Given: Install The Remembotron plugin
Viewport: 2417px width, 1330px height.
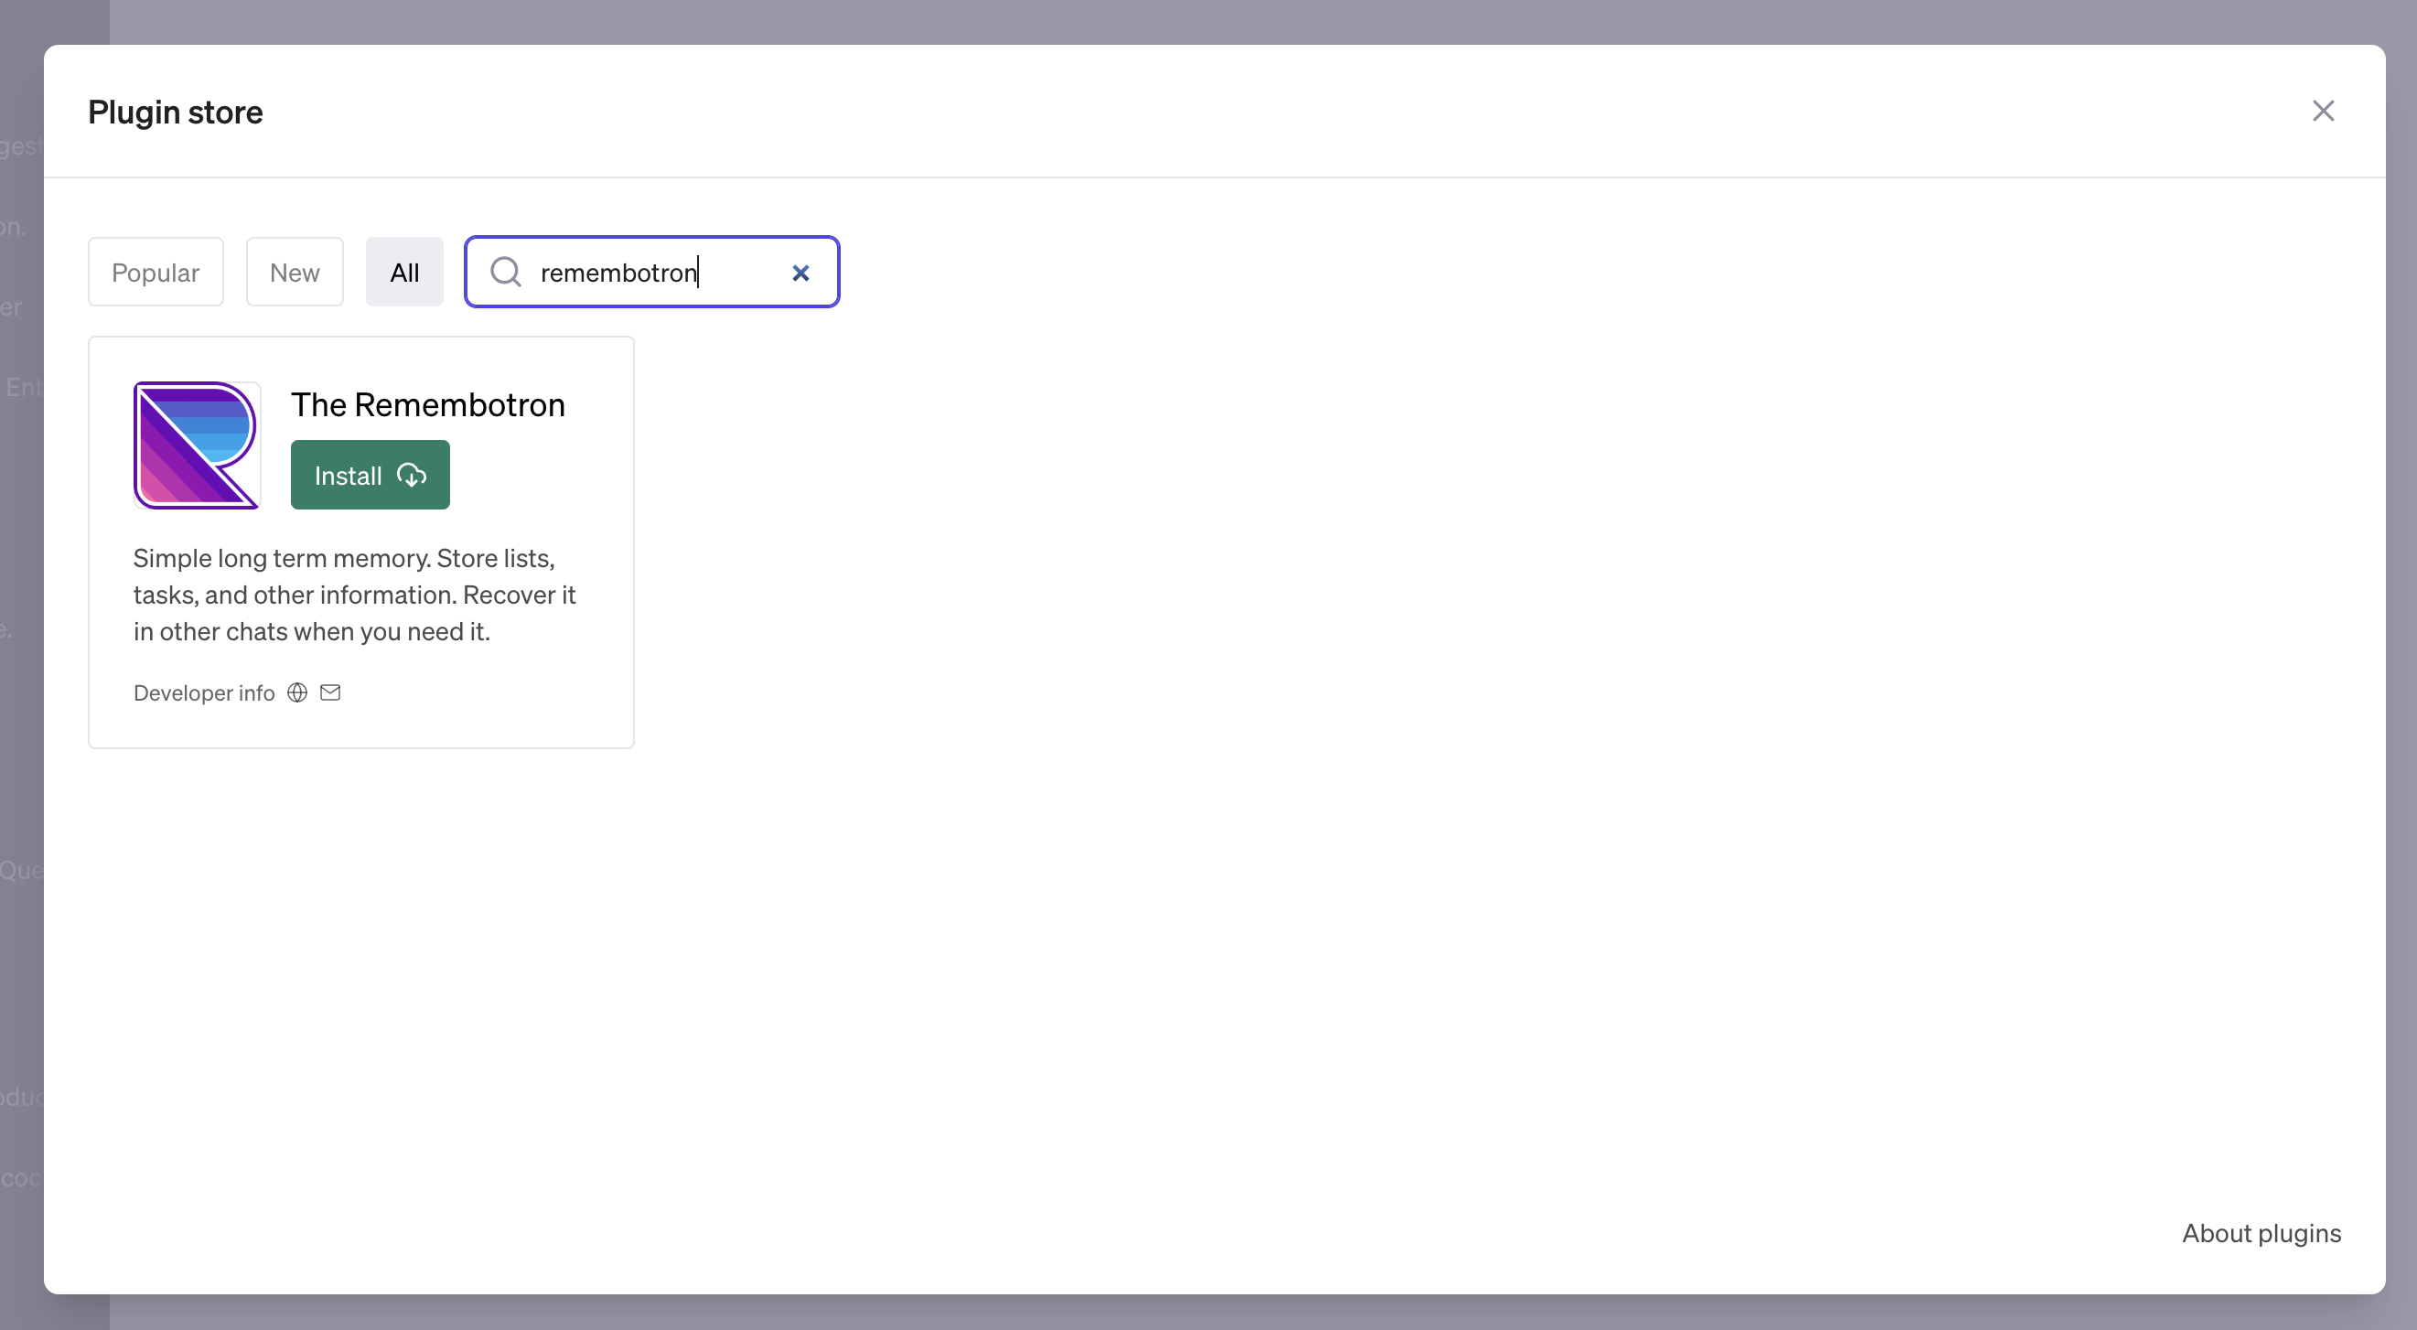Looking at the screenshot, I should 370,475.
